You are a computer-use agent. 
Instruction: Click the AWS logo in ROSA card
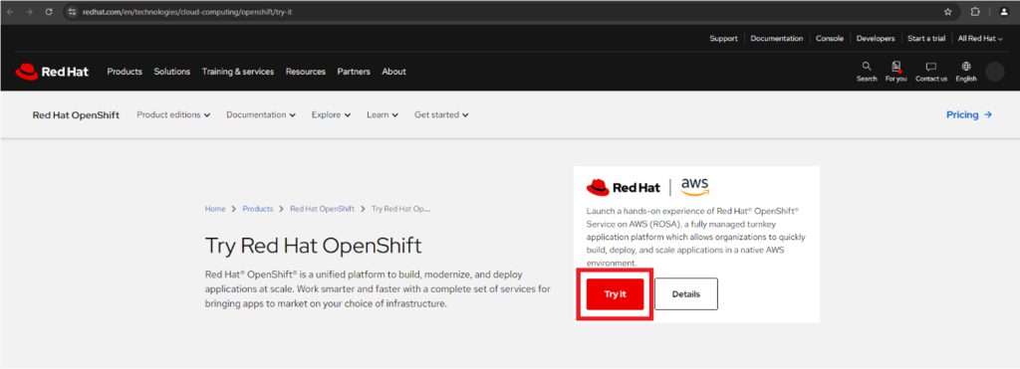click(x=694, y=187)
